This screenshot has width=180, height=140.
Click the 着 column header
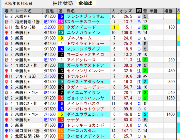pyautogui.click(x=145, y=11)
